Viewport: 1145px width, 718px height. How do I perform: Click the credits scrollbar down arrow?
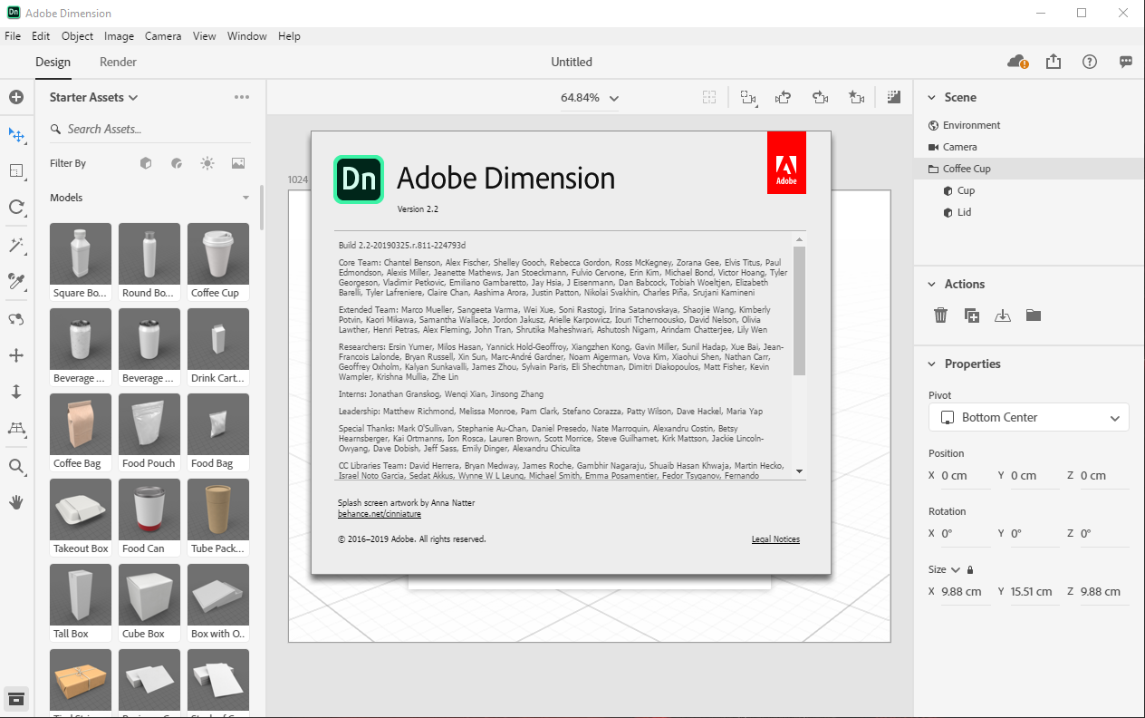point(799,471)
